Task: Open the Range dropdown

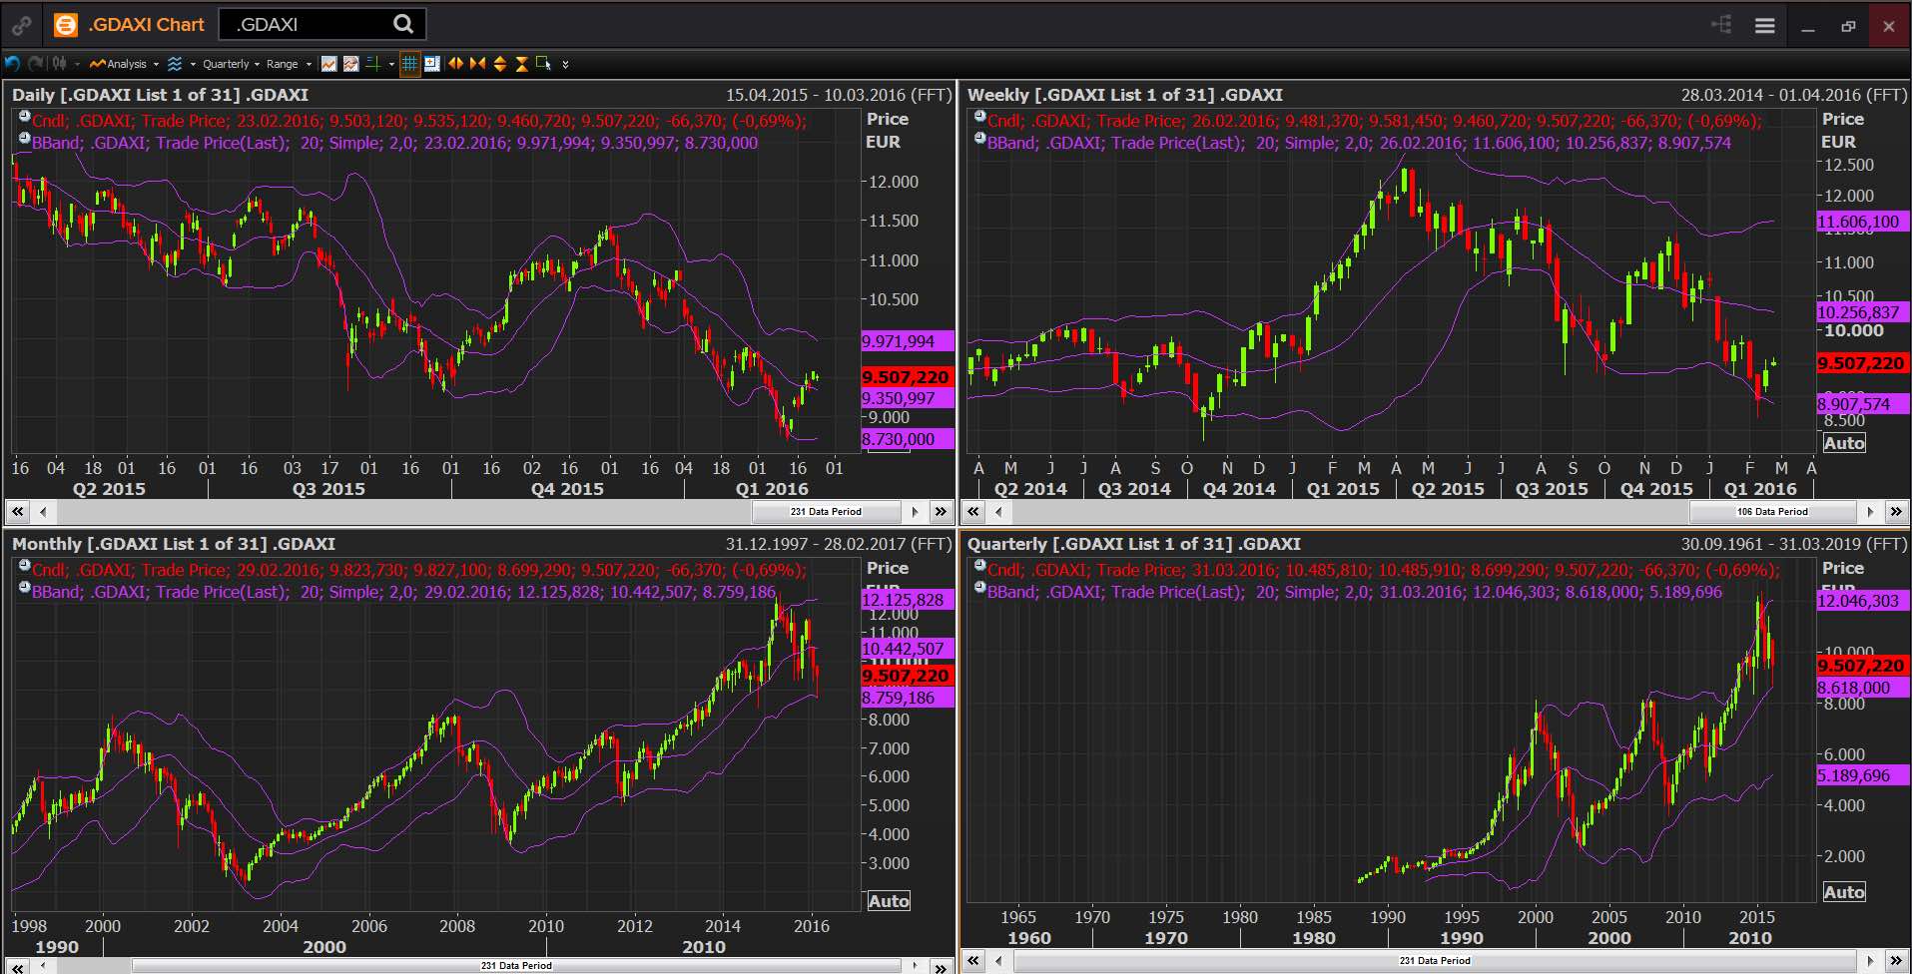Action: (286, 64)
